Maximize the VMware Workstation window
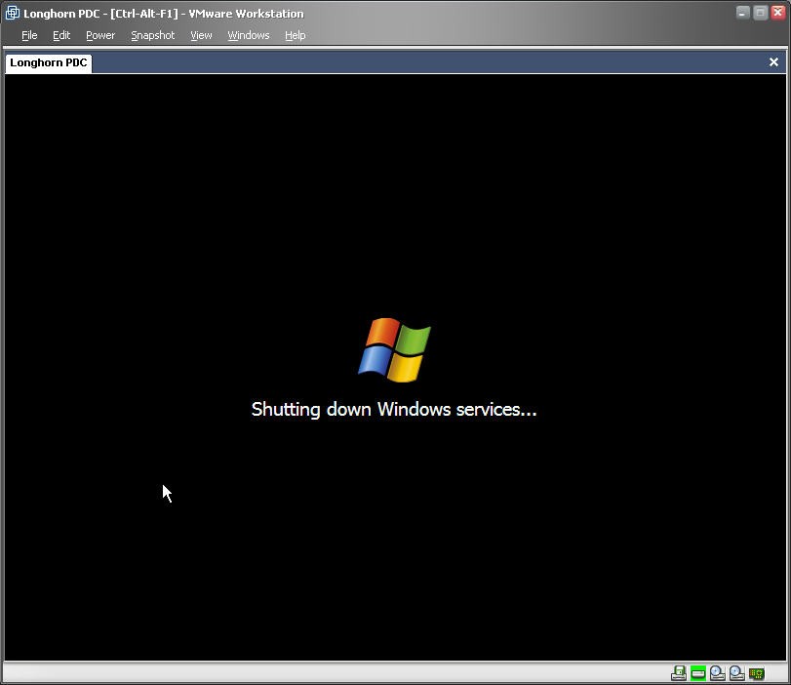Image resolution: width=791 pixels, height=685 pixels. (761, 13)
